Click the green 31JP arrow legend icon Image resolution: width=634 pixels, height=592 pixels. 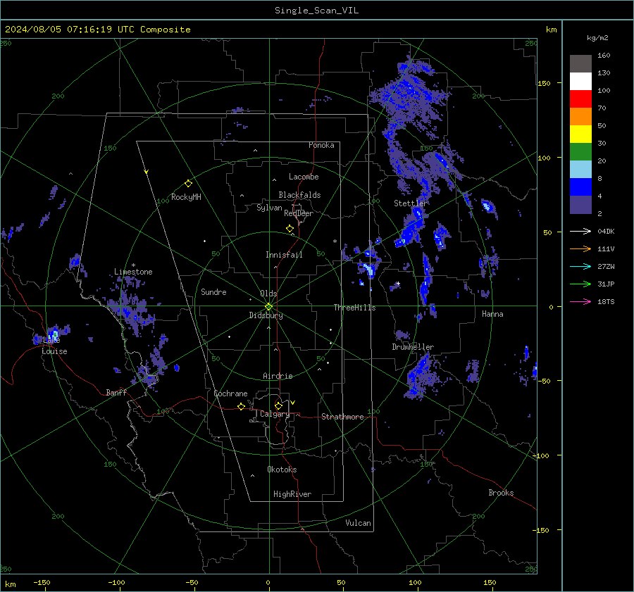click(x=580, y=284)
